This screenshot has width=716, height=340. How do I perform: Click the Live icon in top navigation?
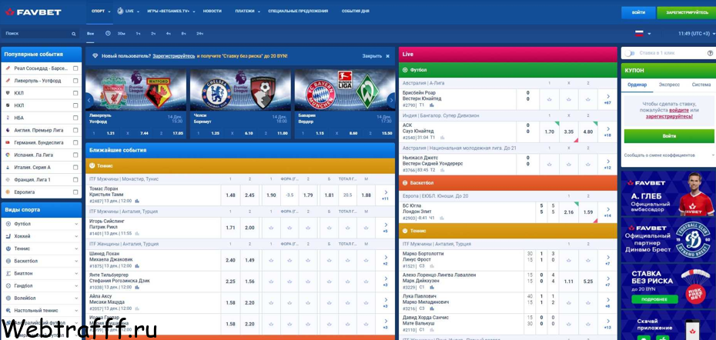coord(121,11)
